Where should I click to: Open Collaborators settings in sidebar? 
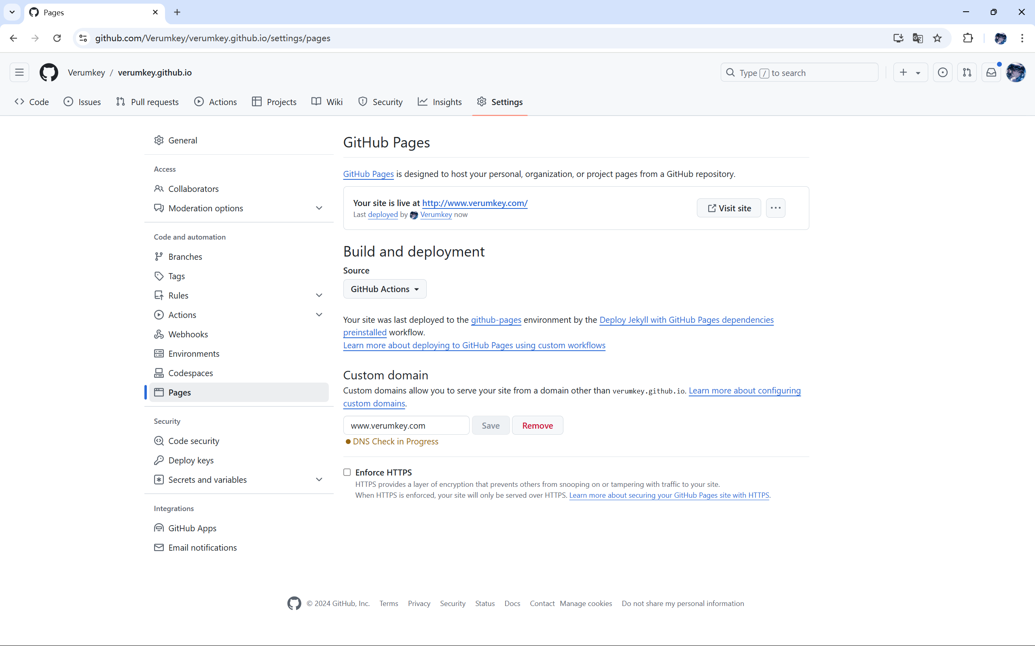coord(239,189)
